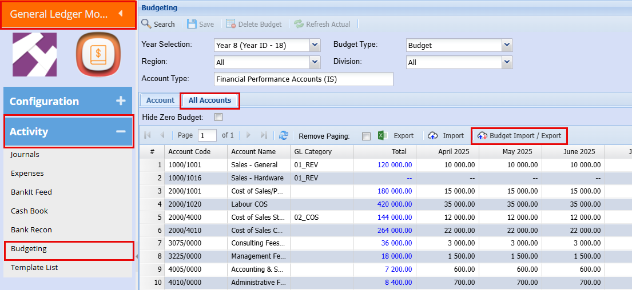Go to next page arrow in grid

click(248, 136)
